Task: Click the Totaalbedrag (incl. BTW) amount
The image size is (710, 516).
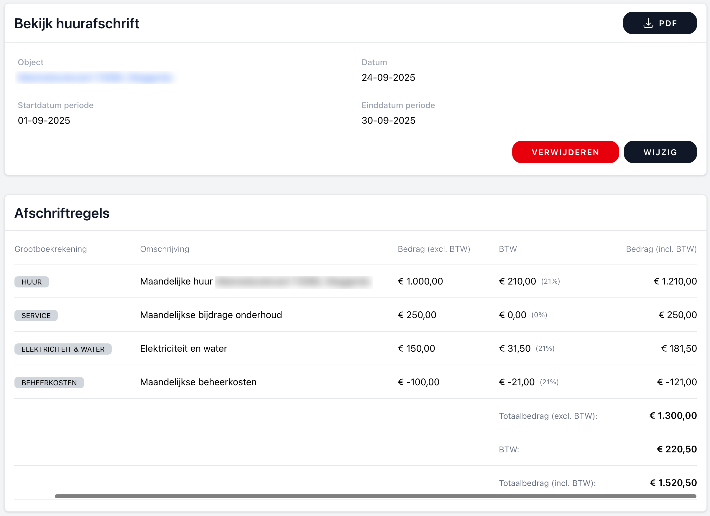Action: [672, 482]
